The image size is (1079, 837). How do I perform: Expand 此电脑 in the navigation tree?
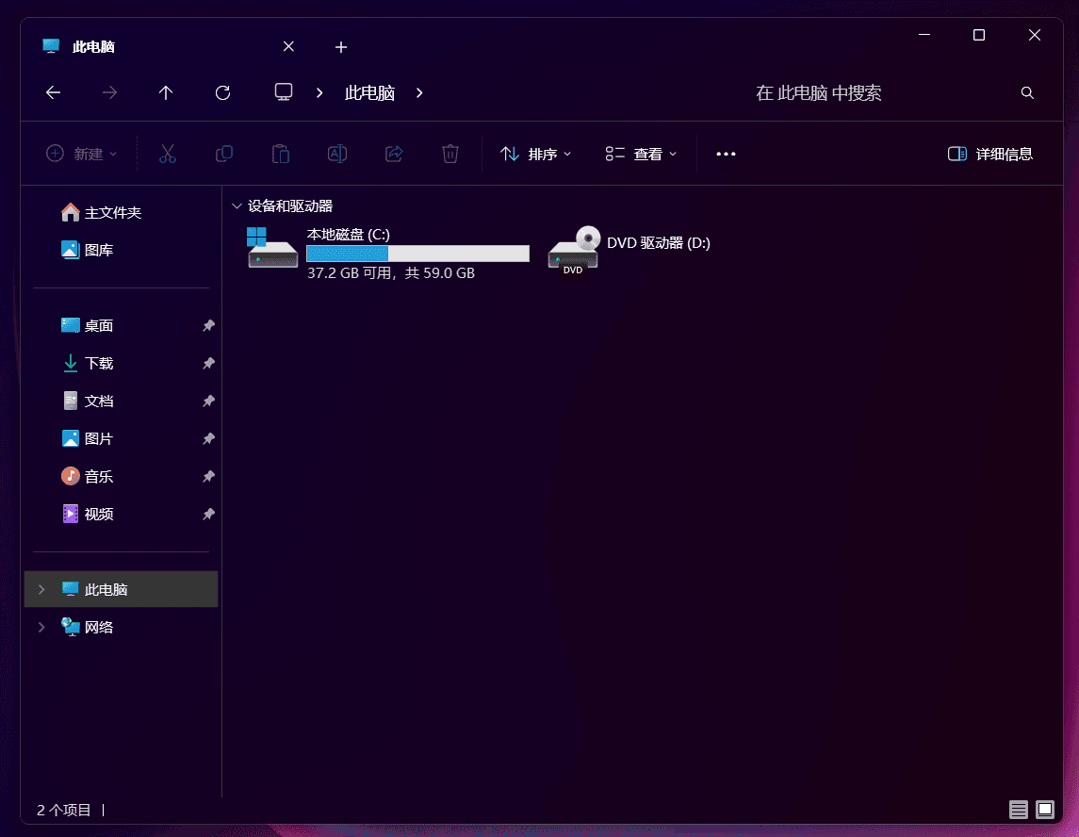[x=42, y=589]
